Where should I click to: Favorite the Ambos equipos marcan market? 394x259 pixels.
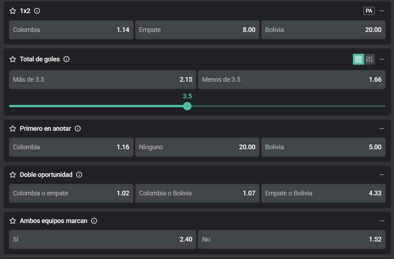tap(13, 221)
